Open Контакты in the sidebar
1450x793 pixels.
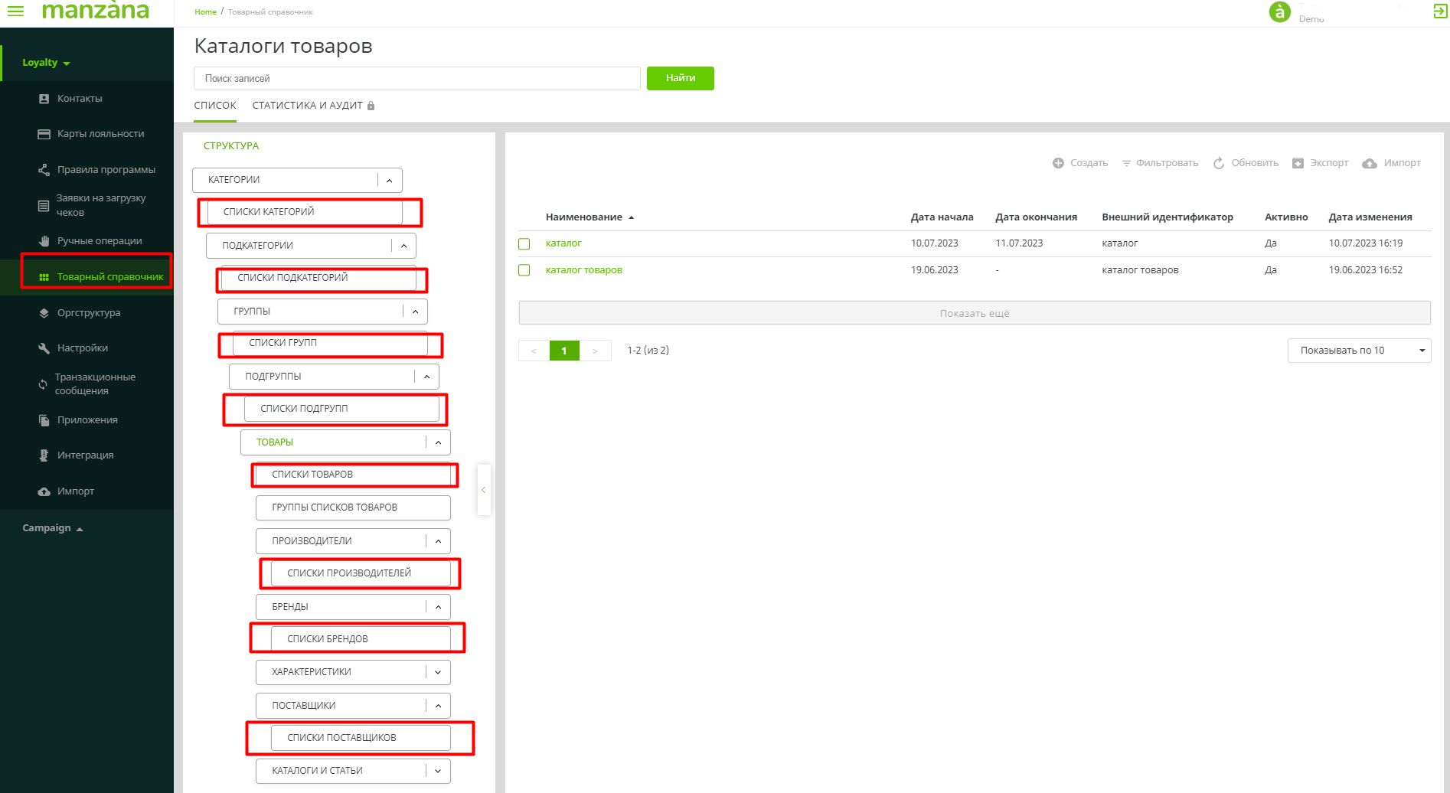(x=80, y=99)
